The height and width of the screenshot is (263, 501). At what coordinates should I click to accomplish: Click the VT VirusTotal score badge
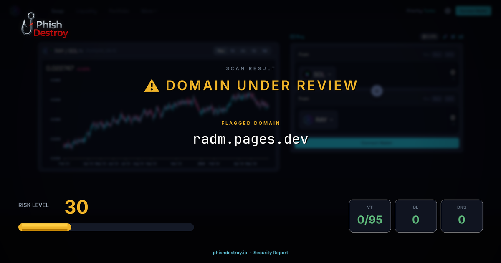point(370,216)
